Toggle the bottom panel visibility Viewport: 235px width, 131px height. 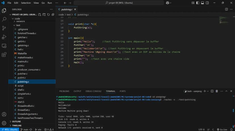(202, 3)
